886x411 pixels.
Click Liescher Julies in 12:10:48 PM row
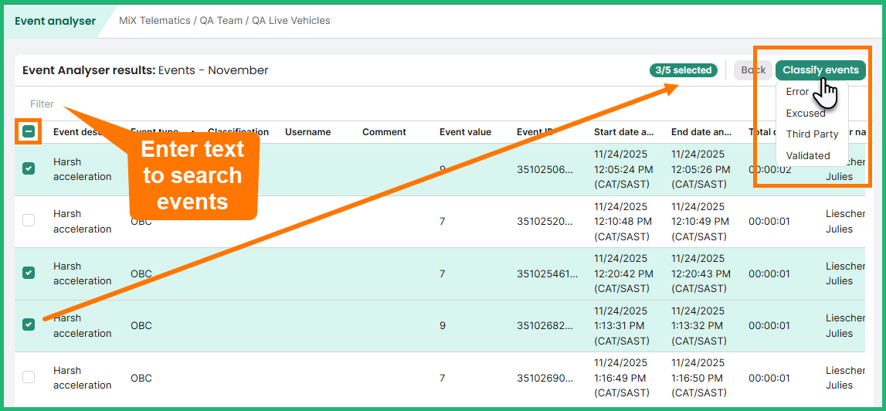tap(845, 221)
